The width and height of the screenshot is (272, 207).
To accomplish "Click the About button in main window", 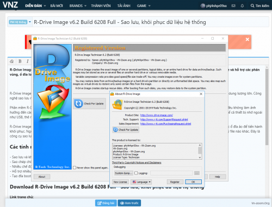I will [x=42, y=177].
